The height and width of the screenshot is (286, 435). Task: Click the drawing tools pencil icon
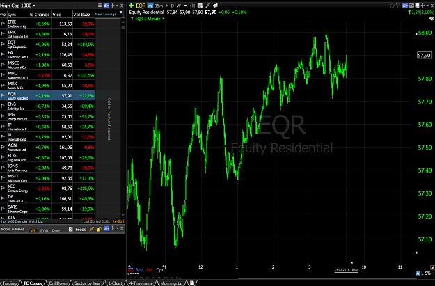pyautogui.click(x=208, y=6)
